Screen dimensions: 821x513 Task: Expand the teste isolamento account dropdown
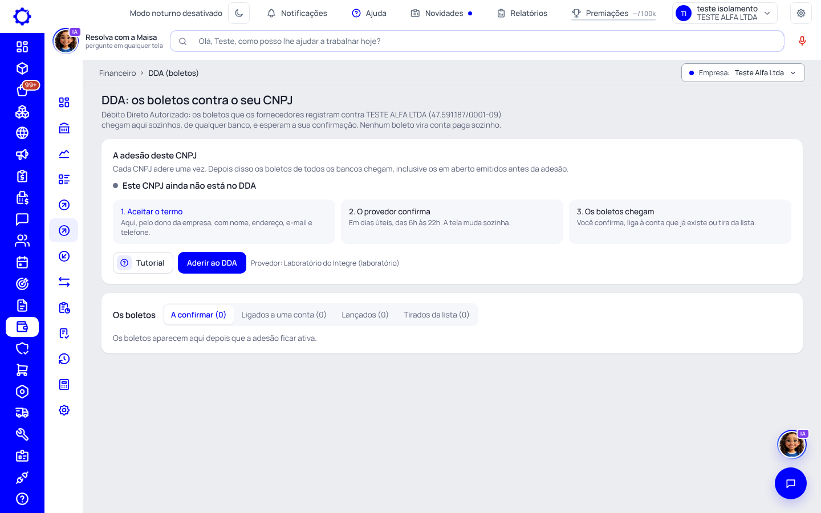(x=725, y=13)
